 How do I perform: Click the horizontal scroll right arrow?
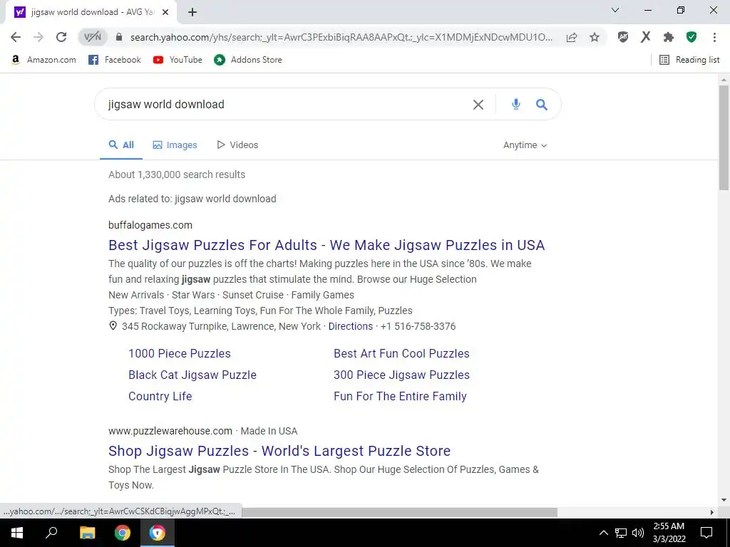click(x=712, y=512)
